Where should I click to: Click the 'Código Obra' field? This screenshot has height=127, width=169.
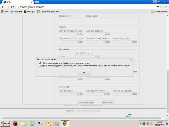[x=98, y=19]
